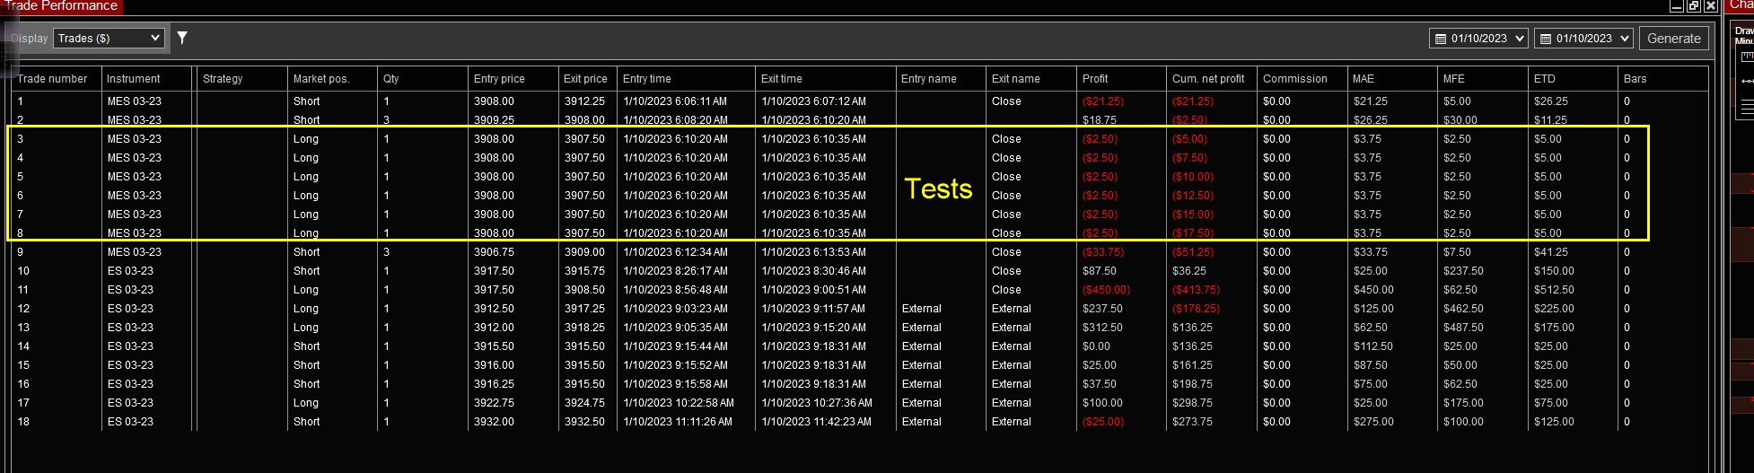
Task: Click the Commission column header
Action: pos(1295,79)
